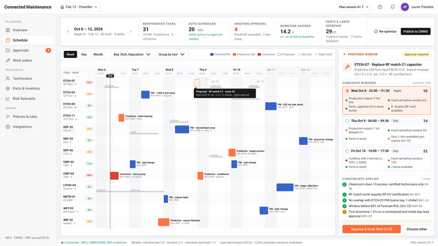Open the Overview page icon
Image resolution: width=438 pixels, height=246 pixels.
pyautogui.click(x=8, y=30)
